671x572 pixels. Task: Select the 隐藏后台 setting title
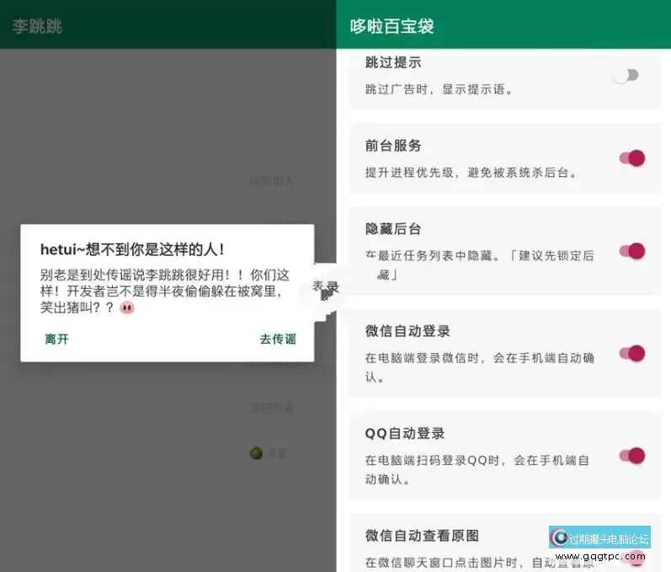393,228
